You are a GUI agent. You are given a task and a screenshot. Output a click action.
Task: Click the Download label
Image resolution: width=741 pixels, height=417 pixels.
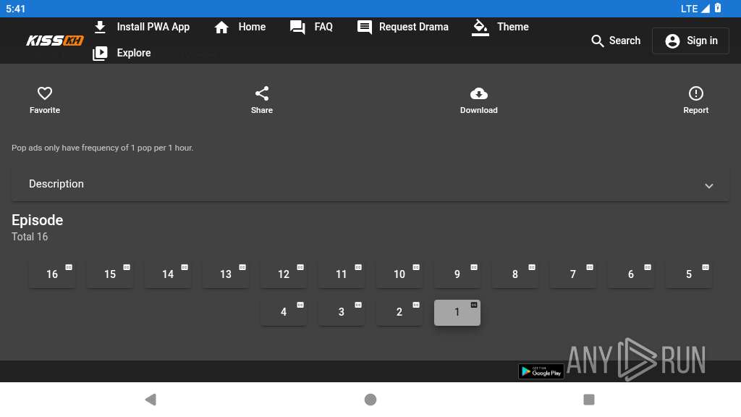click(x=479, y=110)
